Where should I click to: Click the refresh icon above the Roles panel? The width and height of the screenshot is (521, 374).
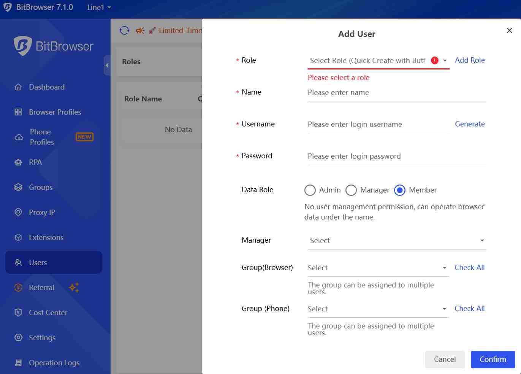pyautogui.click(x=124, y=30)
